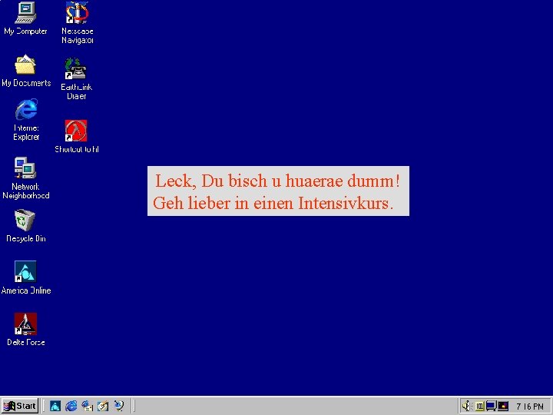Click the 7:16 PM system clock

[x=530, y=407]
